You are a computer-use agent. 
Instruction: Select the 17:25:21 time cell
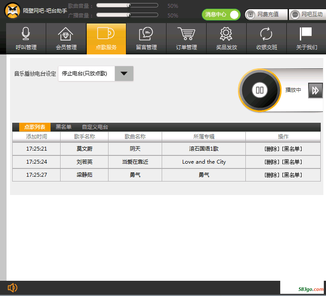point(36,149)
